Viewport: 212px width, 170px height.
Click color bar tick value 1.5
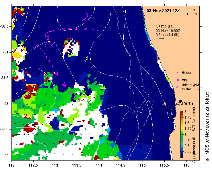tap(187, 123)
